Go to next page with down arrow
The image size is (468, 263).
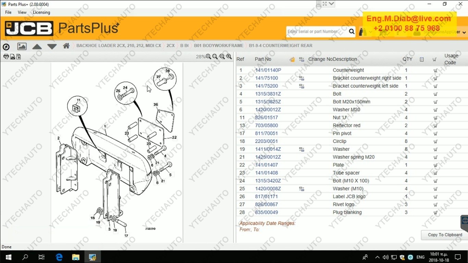click(52, 47)
